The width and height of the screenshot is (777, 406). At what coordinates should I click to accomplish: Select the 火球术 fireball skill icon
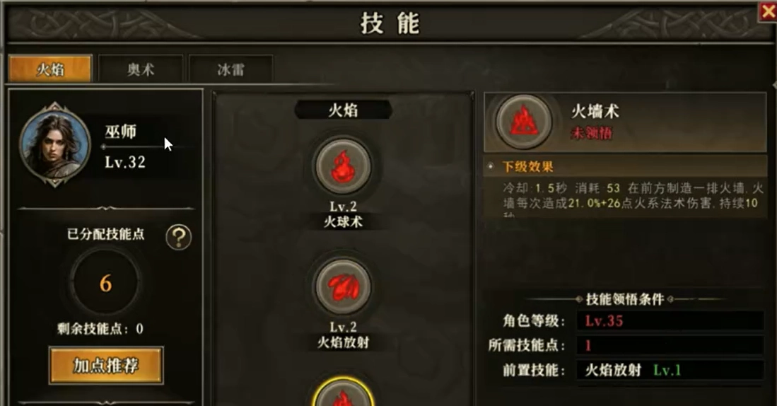click(x=343, y=167)
